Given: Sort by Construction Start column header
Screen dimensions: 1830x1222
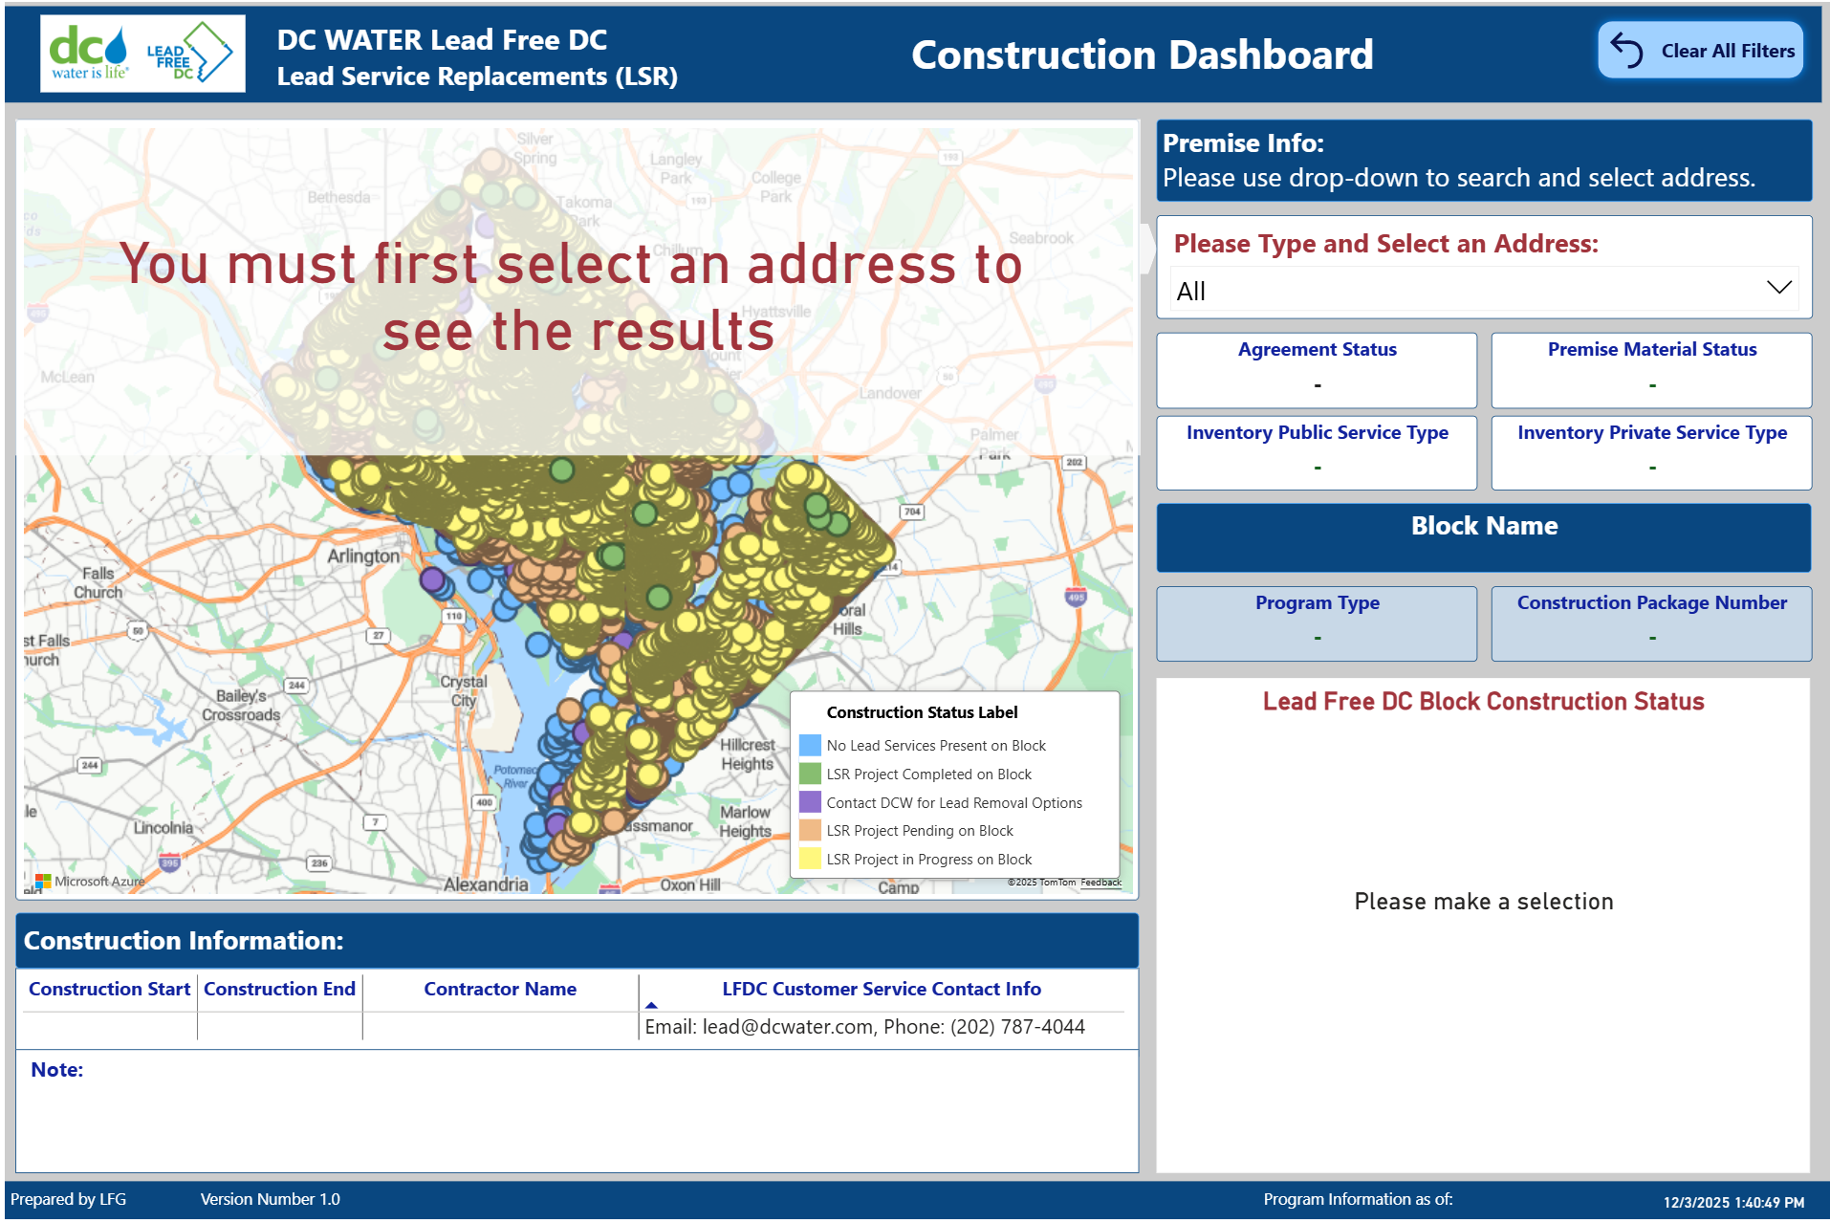Looking at the screenshot, I should (109, 990).
